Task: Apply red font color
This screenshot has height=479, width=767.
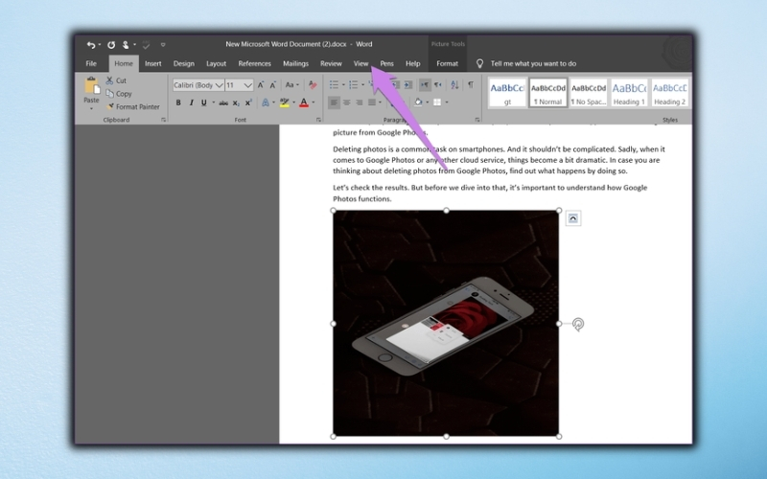Action: 304,103
